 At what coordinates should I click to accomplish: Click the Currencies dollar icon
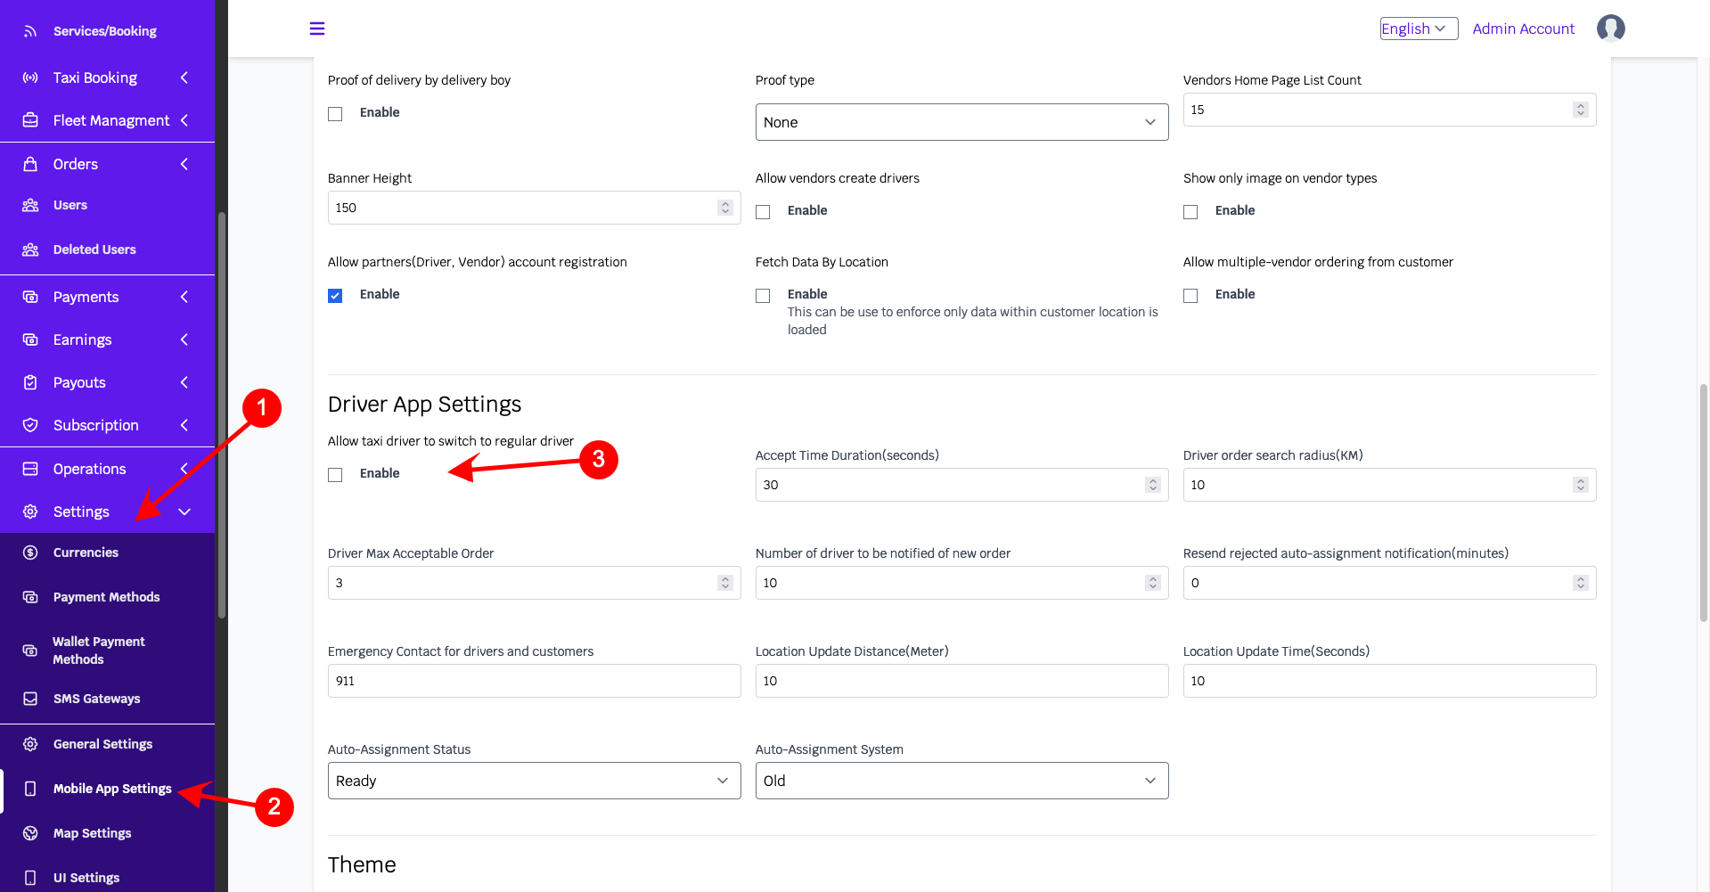[x=30, y=552]
